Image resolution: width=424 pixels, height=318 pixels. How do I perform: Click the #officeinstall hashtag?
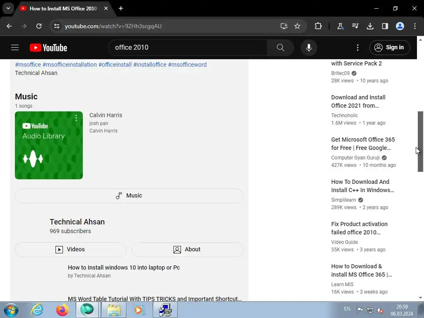[115, 65]
